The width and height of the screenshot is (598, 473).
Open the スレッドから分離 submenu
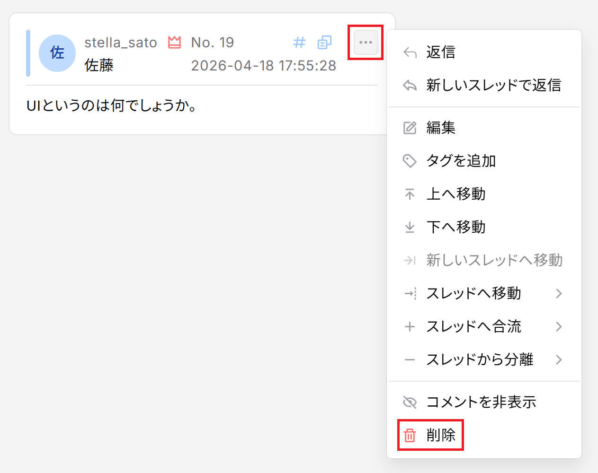point(484,359)
